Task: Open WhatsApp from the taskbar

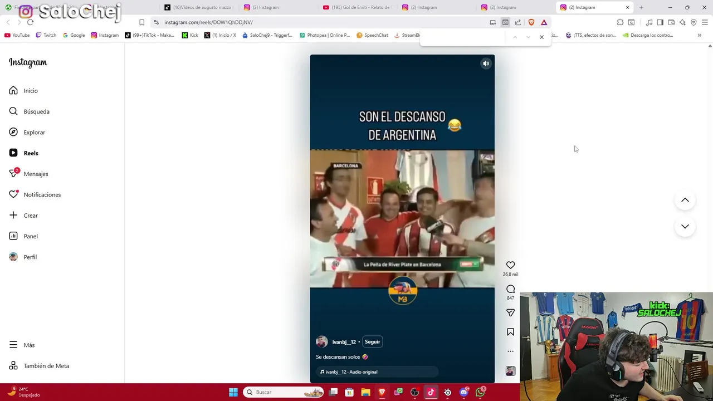Action: pos(480,392)
